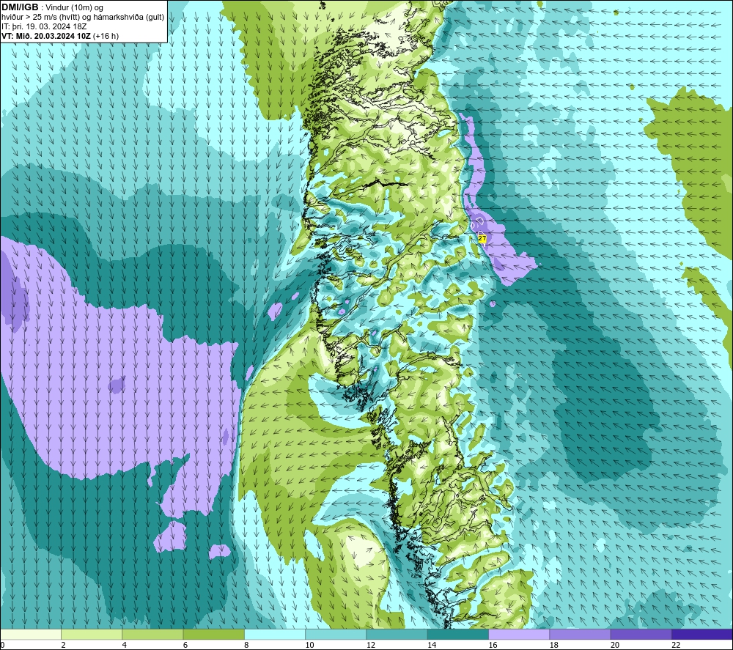
Task: Click the '18' label on the wind scale
Action: (553, 645)
